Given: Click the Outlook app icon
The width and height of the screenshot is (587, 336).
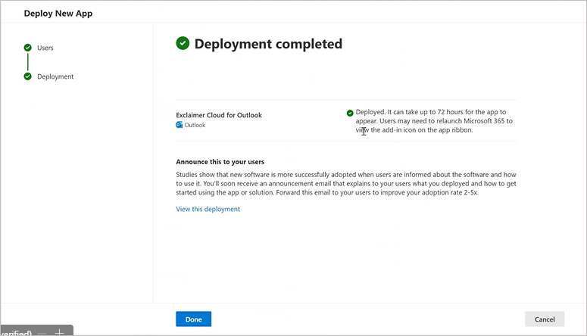Looking at the screenshot, I should pos(180,125).
